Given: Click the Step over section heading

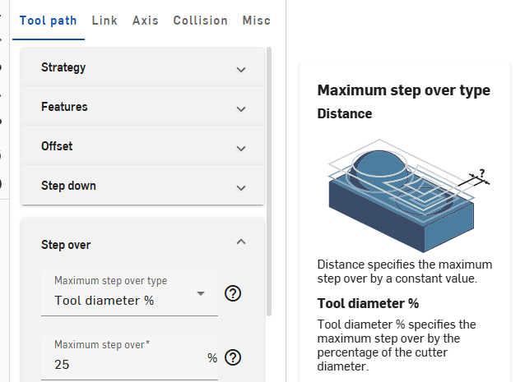Looking at the screenshot, I should 66,245.
